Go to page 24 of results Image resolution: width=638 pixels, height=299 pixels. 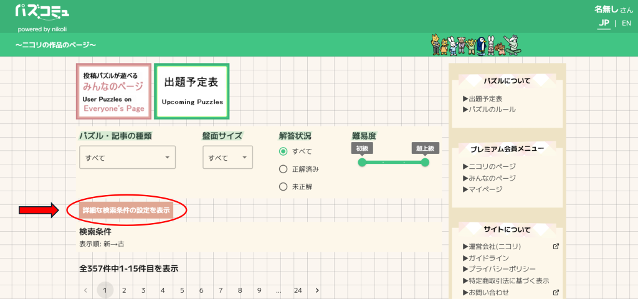[298, 290]
